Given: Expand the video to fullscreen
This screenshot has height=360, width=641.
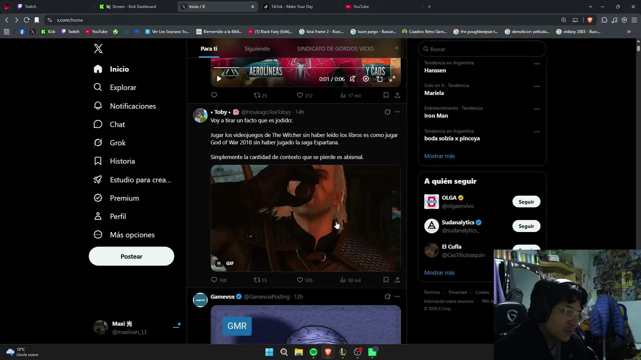Looking at the screenshot, I should [392, 78].
